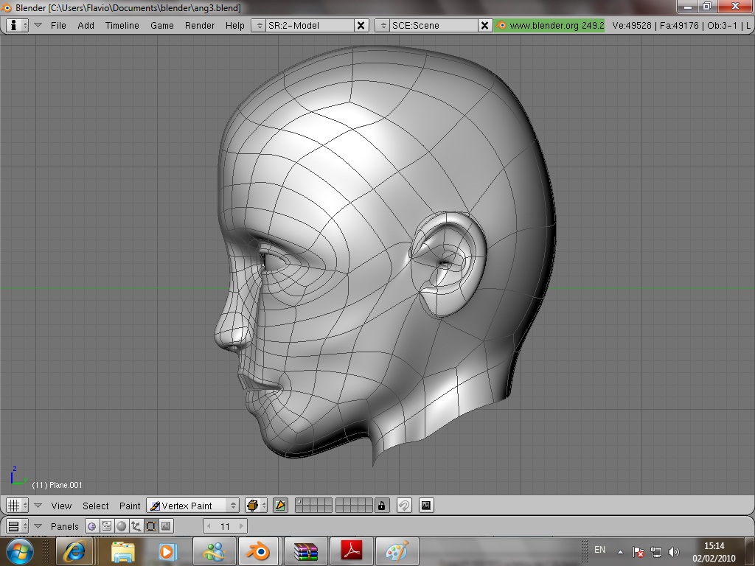Click the frame number 11 field
This screenshot has width=755, height=566.
pyautogui.click(x=225, y=526)
